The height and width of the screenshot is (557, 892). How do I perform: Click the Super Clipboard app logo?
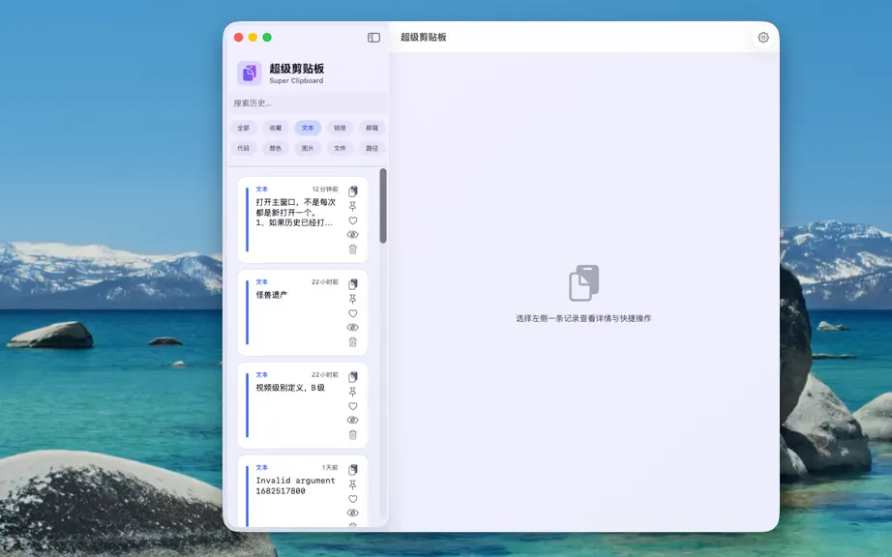pos(250,73)
